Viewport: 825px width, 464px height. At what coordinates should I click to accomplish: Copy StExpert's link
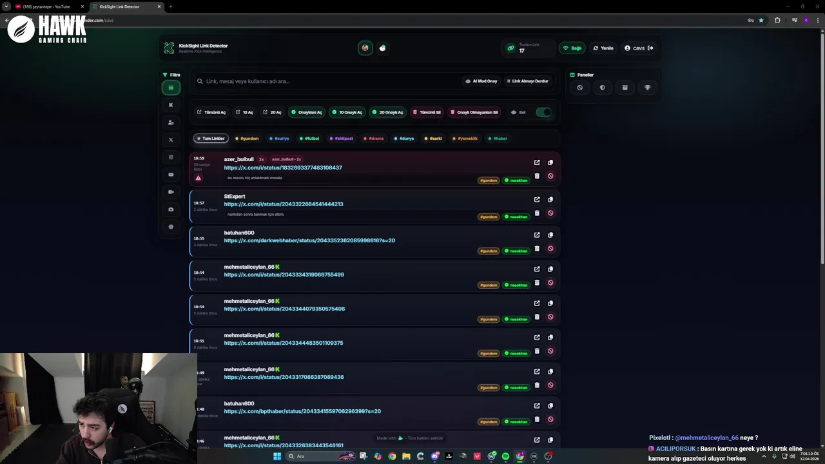pyautogui.click(x=550, y=199)
